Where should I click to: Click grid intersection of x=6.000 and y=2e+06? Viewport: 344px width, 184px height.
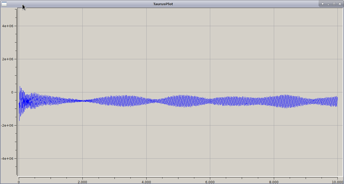point(210,59)
